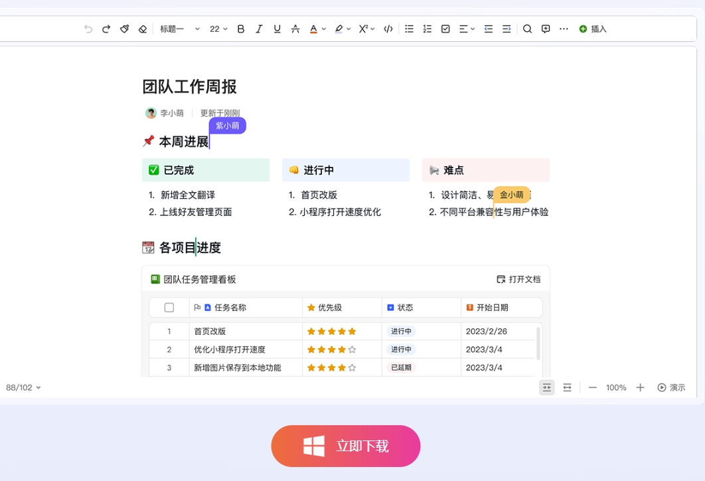Apply strikethrough formatting

[x=295, y=29]
